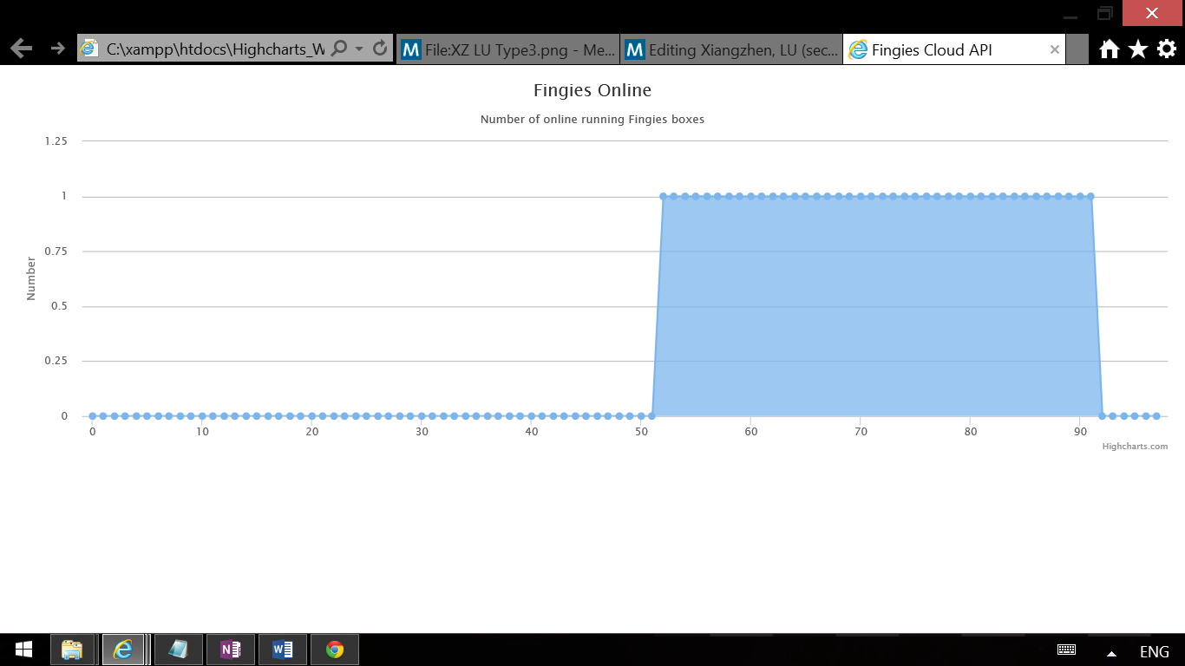Launch OneNote from the taskbar

coord(230,650)
